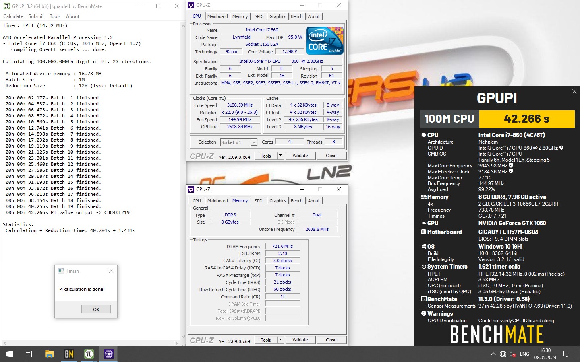
Task: Click the Core Voltage 1.248 V field
Action: (x=289, y=51)
